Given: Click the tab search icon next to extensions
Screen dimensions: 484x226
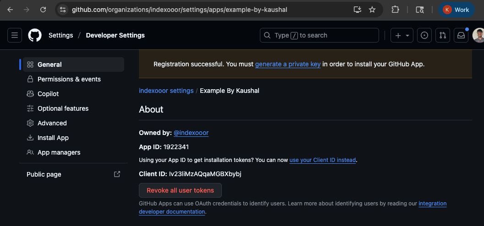Looking at the screenshot, I should [x=419, y=10].
